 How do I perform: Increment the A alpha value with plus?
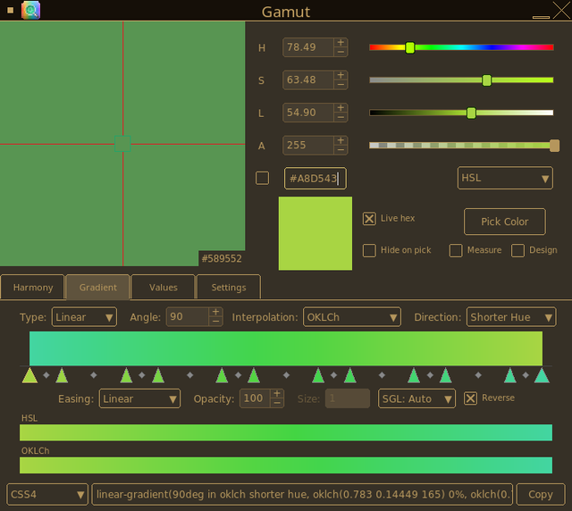341,141
